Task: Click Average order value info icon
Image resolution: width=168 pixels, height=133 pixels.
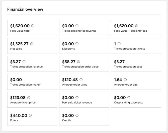Action: pos(81,80)
